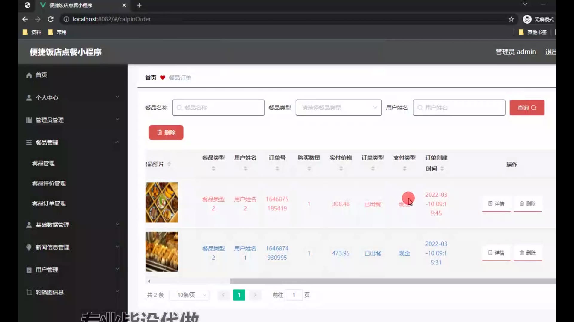574x322 pixels.
Task: Click the home icon beside 首页 in sidebar
Action: click(x=29, y=75)
